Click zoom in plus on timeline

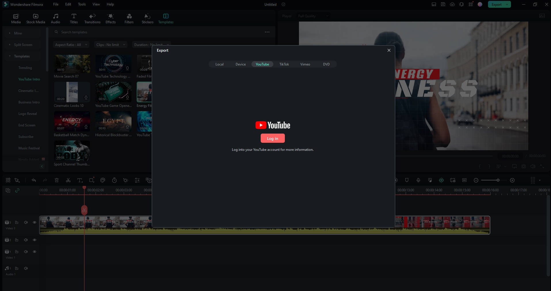tap(512, 180)
